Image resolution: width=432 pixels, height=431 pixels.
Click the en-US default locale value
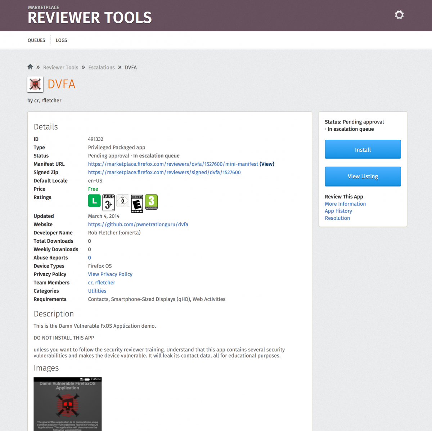click(95, 181)
